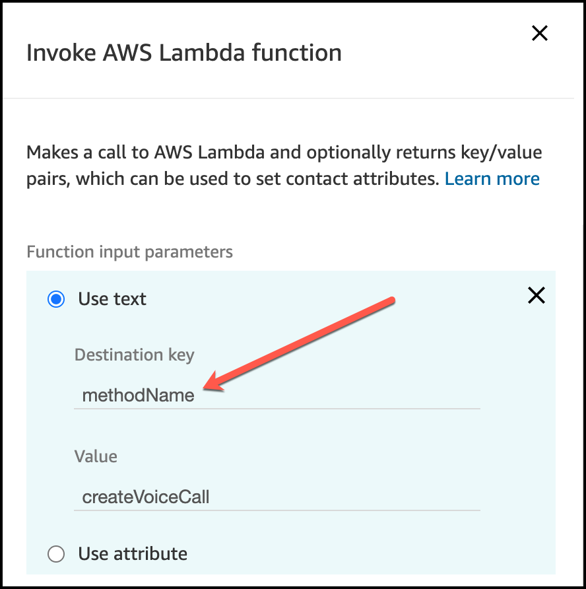This screenshot has height=589, width=586.
Task: Select the Use attribute radio button
Action: tap(57, 553)
